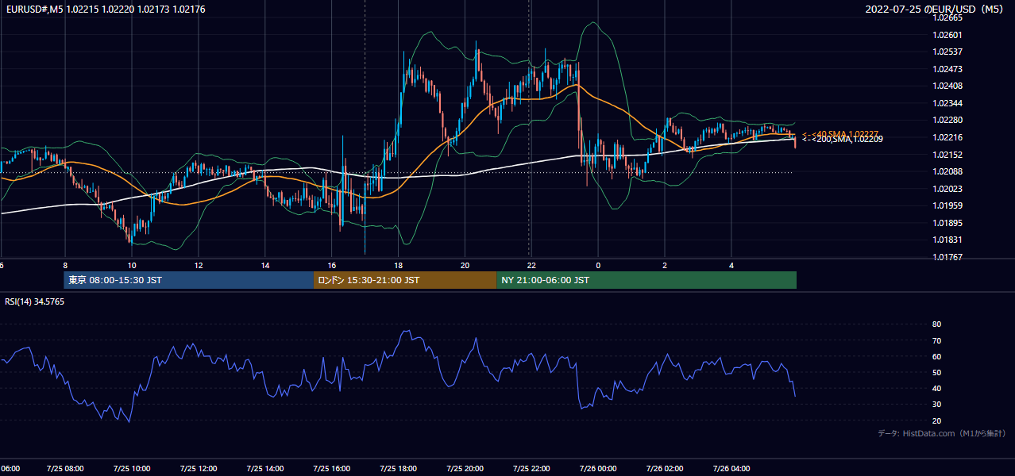Click price level 1.02088 on the axis

pos(947,171)
